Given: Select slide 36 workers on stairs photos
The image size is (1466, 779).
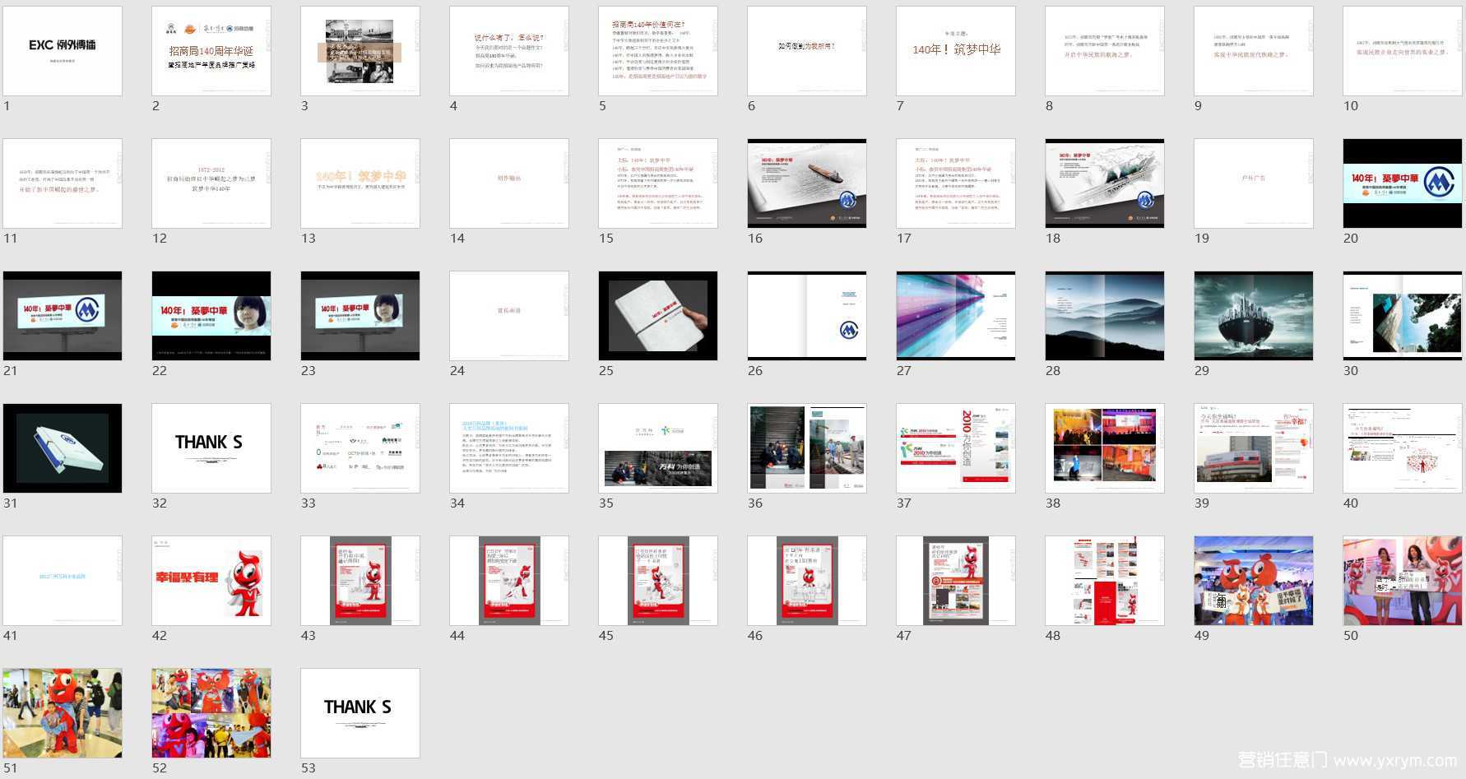Looking at the screenshot, I should pos(807,448).
